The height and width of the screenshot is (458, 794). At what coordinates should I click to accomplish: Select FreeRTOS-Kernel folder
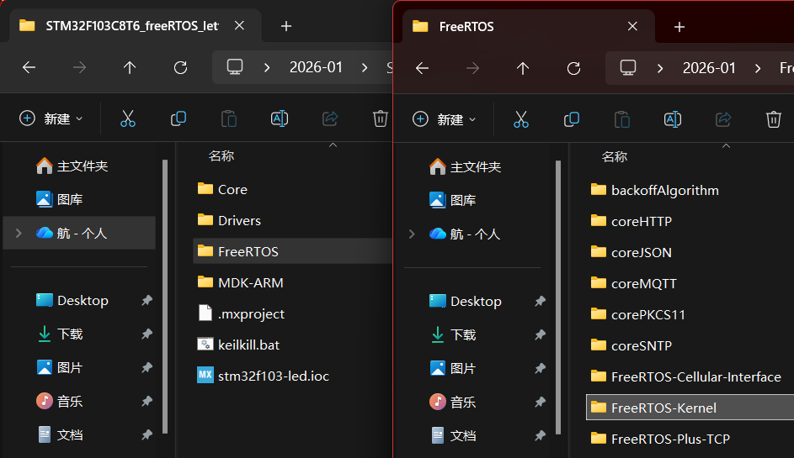[x=690, y=408]
